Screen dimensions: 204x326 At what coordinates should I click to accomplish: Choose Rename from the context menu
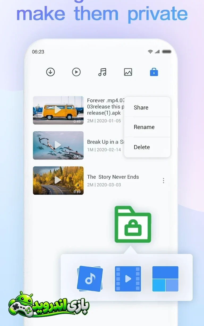(x=147, y=127)
